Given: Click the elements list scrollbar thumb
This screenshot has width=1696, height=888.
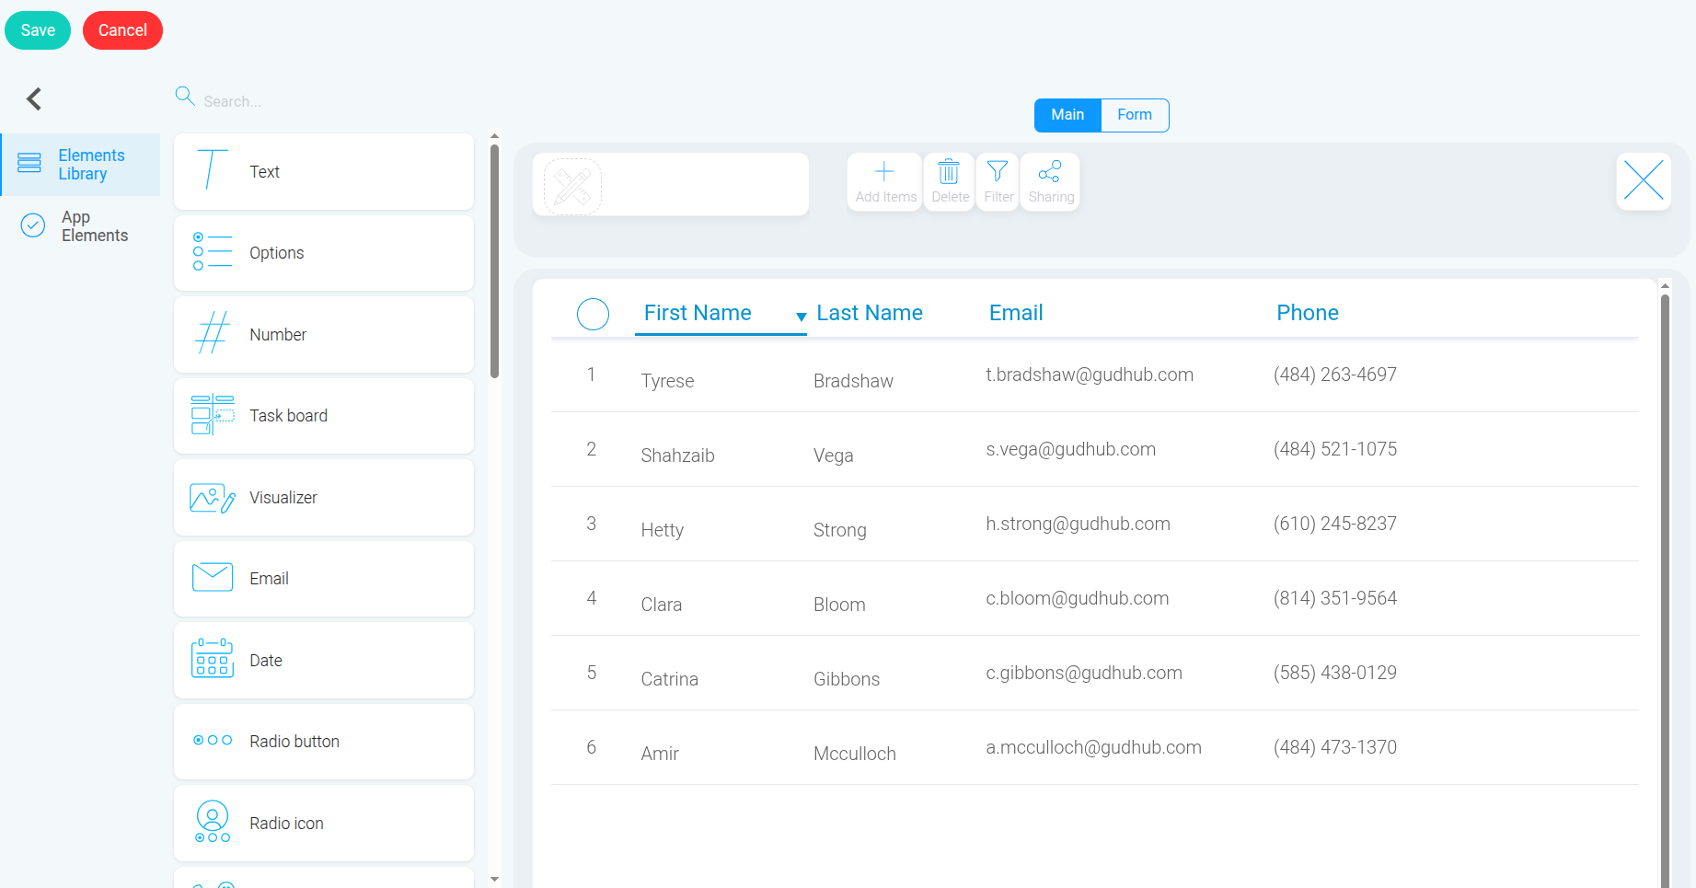Looking at the screenshot, I should coord(494,261).
